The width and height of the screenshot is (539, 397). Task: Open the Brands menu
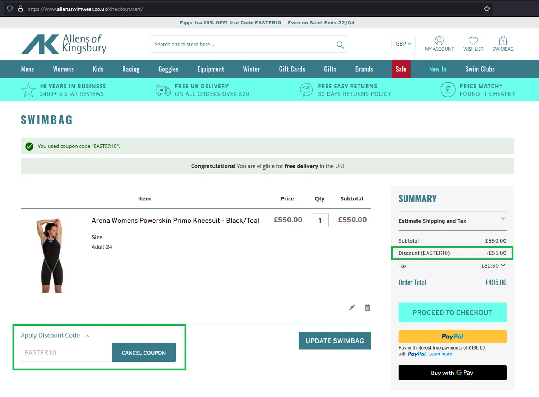click(364, 69)
